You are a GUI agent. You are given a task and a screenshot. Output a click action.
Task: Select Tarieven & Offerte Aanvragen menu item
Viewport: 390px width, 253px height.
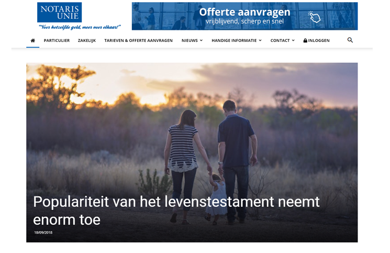(138, 40)
